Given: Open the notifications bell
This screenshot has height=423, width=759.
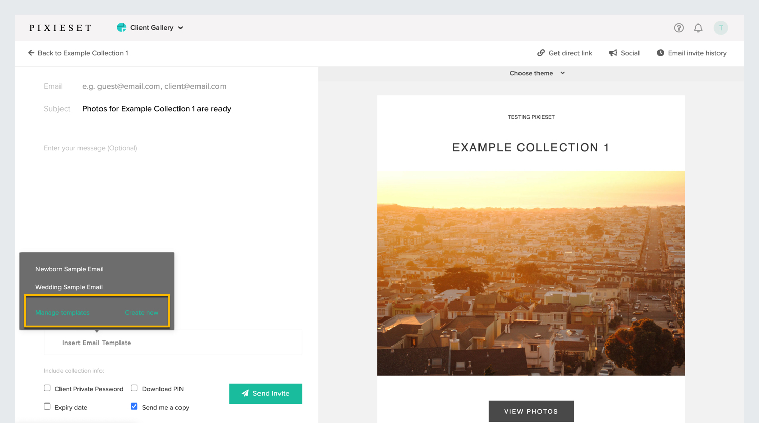Looking at the screenshot, I should click(698, 28).
